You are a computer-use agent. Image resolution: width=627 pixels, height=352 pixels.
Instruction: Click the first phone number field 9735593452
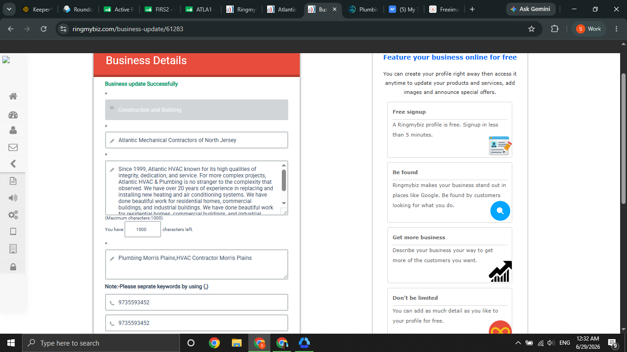[x=196, y=302]
